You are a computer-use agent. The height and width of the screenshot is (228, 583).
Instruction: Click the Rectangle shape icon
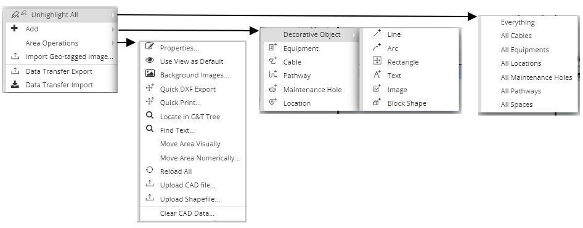pyautogui.click(x=377, y=61)
